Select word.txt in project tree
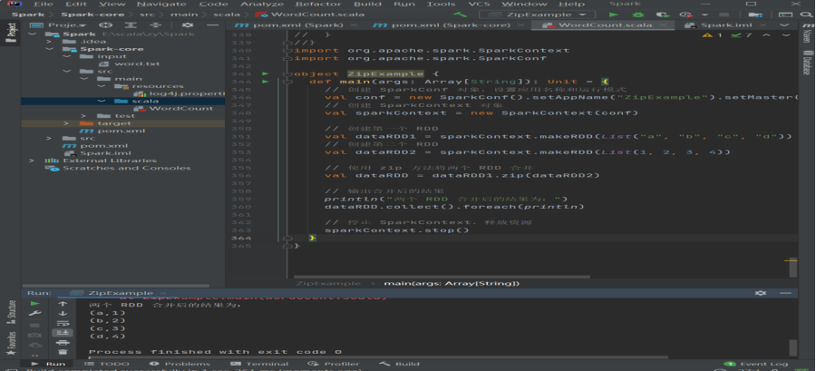The height and width of the screenshot is (371, 816). coord(130,63)
